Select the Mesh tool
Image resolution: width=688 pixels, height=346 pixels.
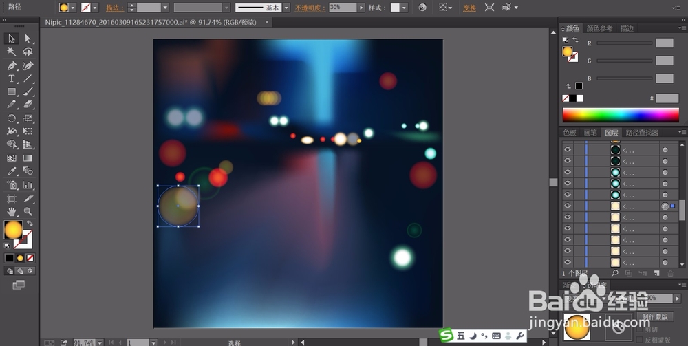(12, 158)
